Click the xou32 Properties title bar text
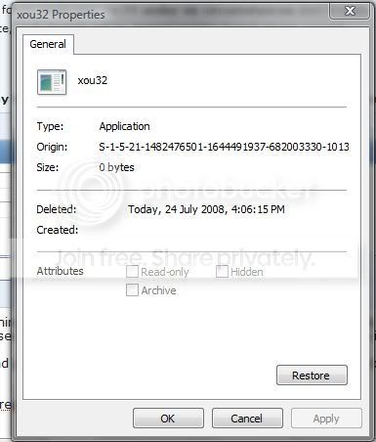 (x=61, y=15)
